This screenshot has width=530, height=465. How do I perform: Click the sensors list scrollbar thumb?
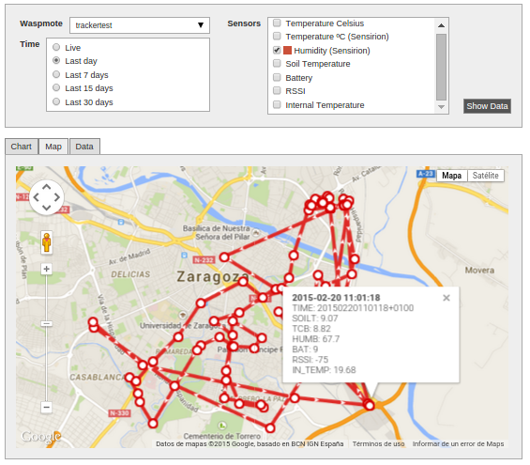[x=441, y=67]
